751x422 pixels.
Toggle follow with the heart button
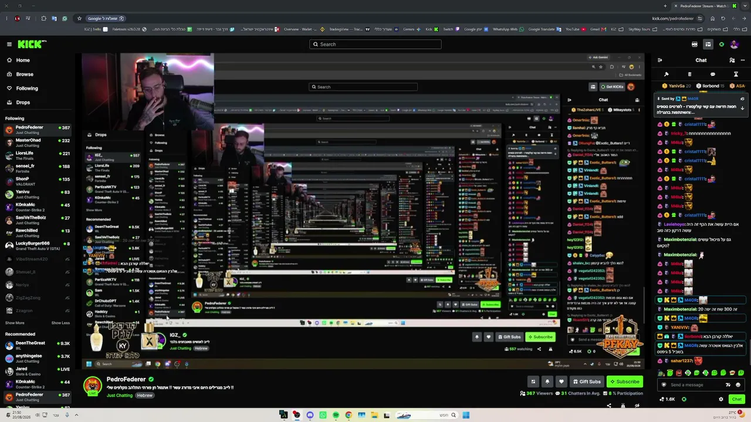click(x=561, y=382)
